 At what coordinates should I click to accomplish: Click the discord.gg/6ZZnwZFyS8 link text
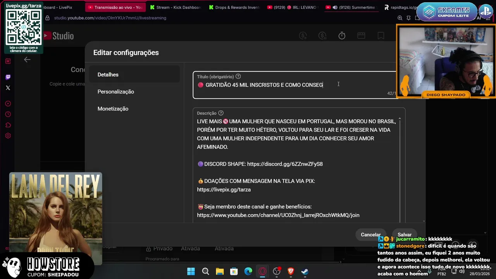[x=285, y=164]
